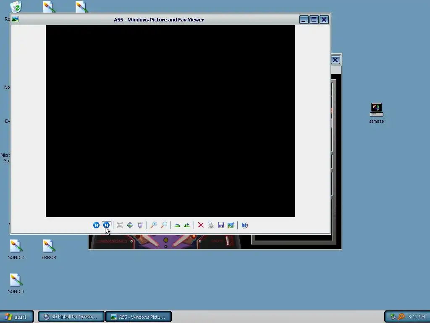This screenshot has width=430, height=323.
Task: Select the SONIC2 desktop file
Action: point(16,249)
